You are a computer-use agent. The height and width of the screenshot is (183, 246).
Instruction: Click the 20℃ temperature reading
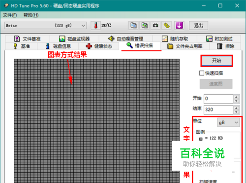coord(106,25)
